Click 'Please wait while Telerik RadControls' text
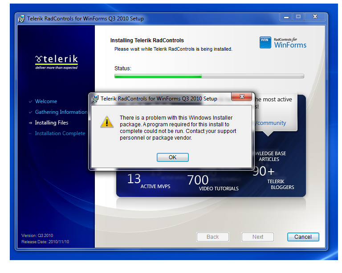This screenshot has height=273, width=342. click(173, 49)
